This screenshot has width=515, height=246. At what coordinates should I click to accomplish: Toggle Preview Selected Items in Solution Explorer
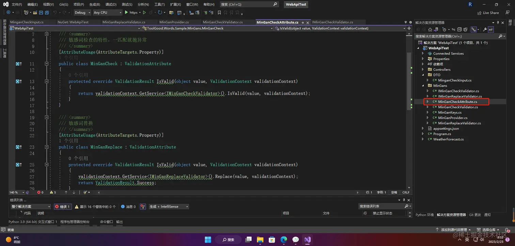click(491, 30)
